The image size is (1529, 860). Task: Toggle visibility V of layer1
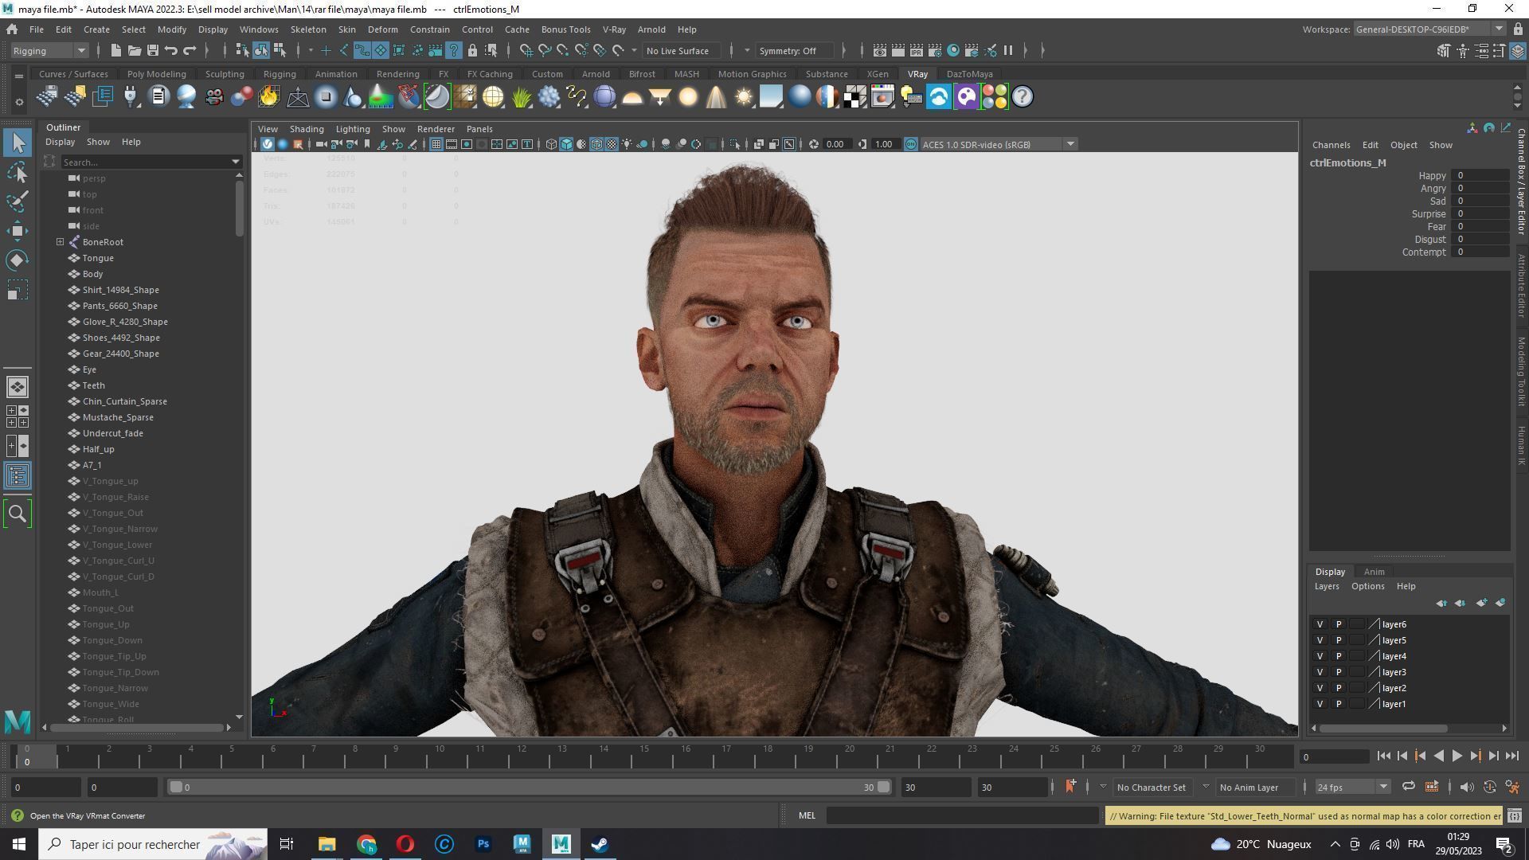(x=1320, y=704)
